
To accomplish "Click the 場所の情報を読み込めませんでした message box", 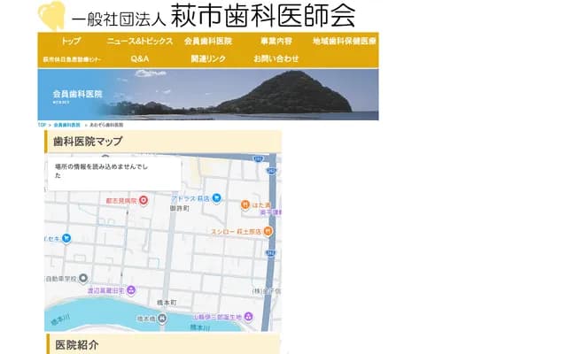I will (114, 173).
